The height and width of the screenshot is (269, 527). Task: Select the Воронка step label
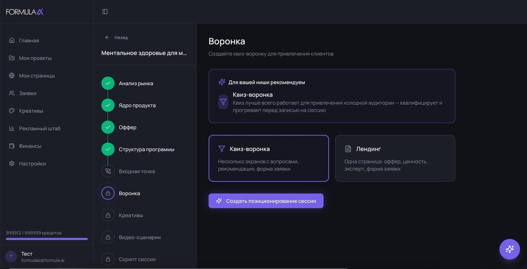coord(129,193)
